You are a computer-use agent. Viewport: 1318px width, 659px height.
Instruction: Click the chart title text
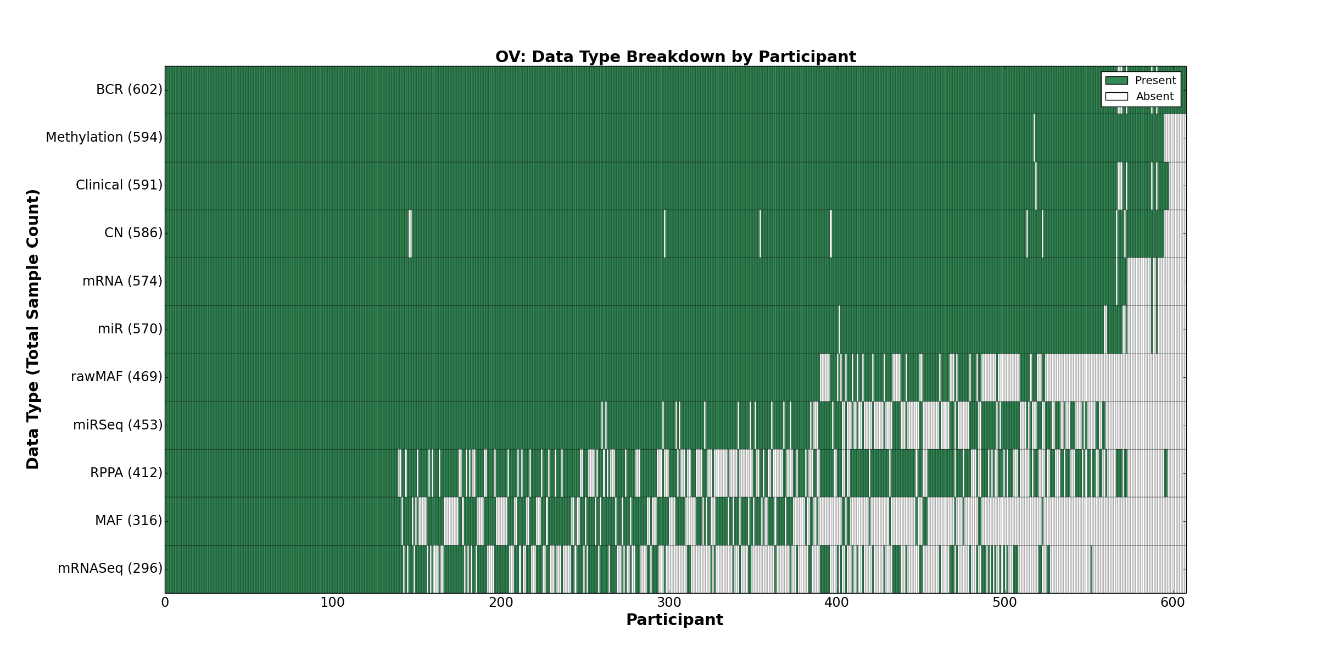tap(675, 57)
